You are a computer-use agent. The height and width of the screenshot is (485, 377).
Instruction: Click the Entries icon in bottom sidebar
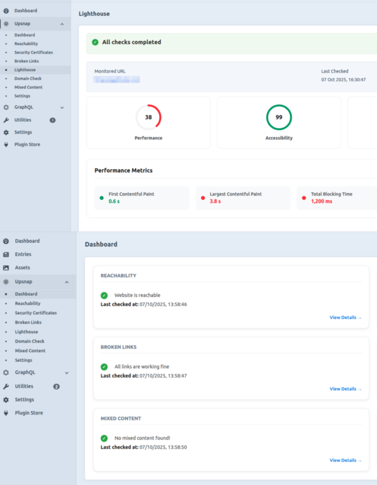6,254
